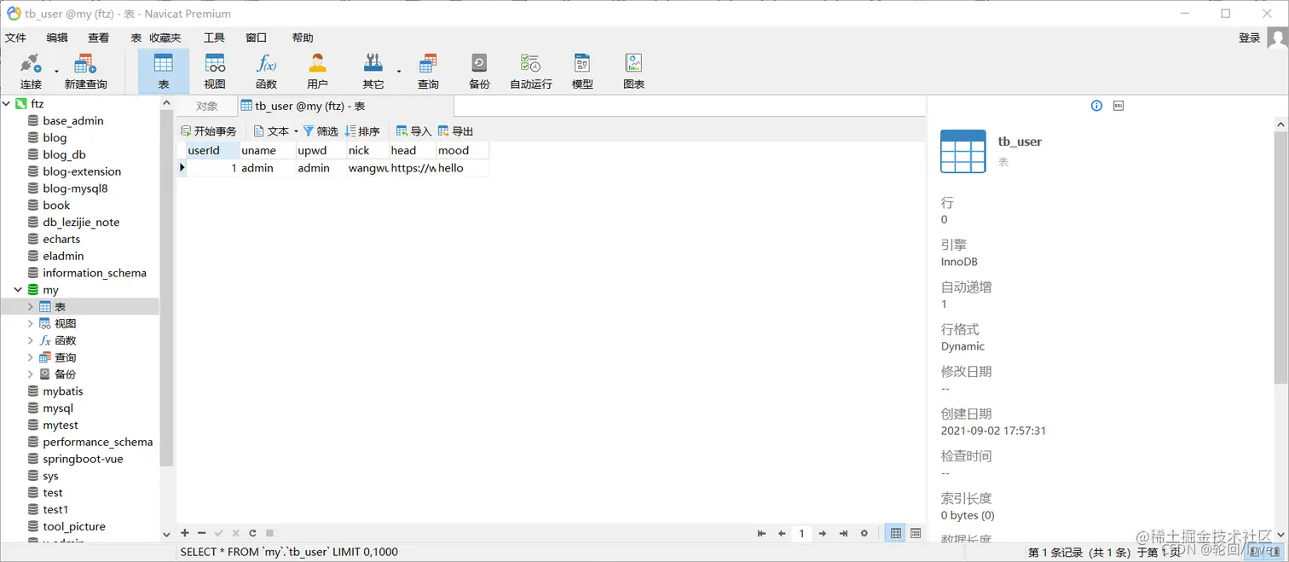Click the 开始事务 begin transaction button
The width and height of the screenshot is (1289, 562).
[208, 131]
